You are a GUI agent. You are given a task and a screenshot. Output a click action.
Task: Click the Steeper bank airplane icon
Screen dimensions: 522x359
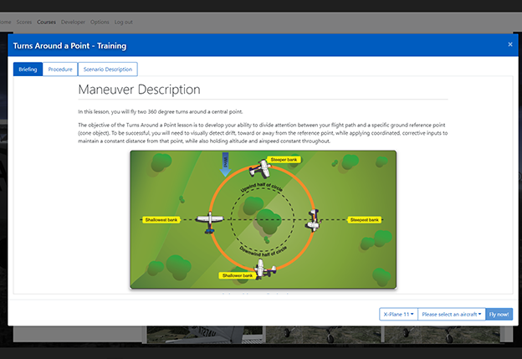tap(260, 169)
